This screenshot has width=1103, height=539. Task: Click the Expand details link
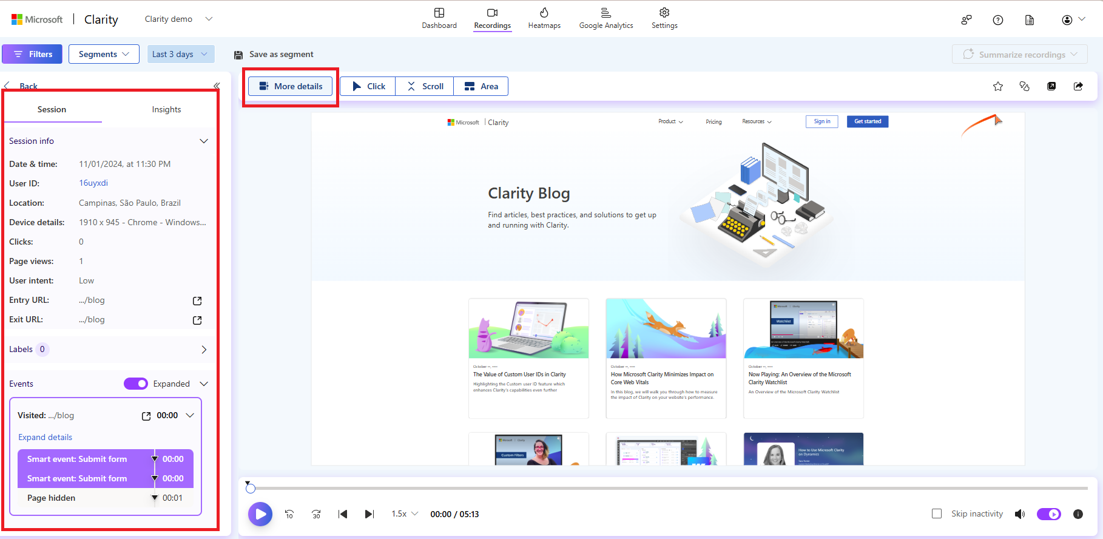tap(45, 437)
